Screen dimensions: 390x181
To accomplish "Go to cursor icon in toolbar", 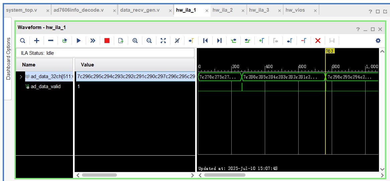I will click(191, 41).
